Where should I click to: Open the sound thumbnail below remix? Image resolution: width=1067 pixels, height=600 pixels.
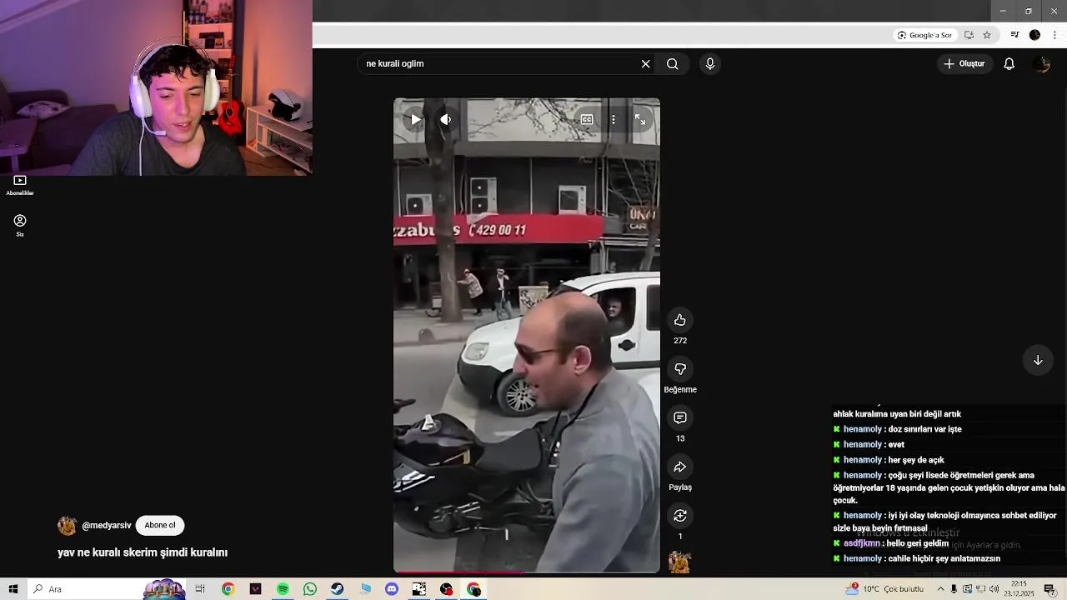(680, 562)
